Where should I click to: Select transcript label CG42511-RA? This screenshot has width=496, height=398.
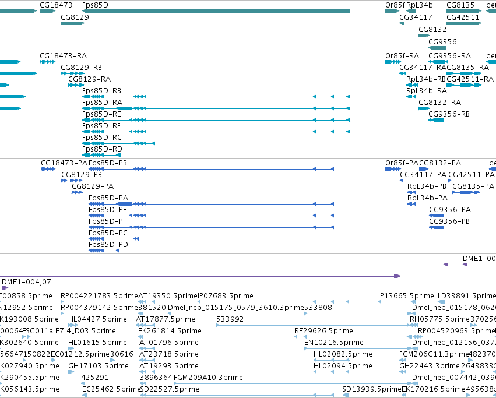coord(470,79)
